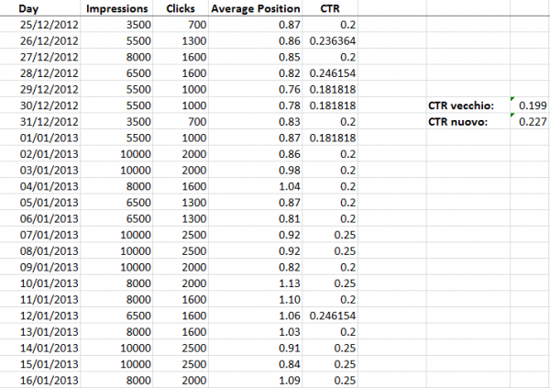Click the date cell 31/12/2012
Screen dimensions: 550x388
pyautogui.click(x=40, y=121)
